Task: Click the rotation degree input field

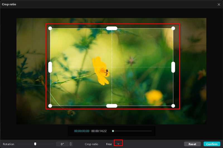Action: tap(62, 144)
